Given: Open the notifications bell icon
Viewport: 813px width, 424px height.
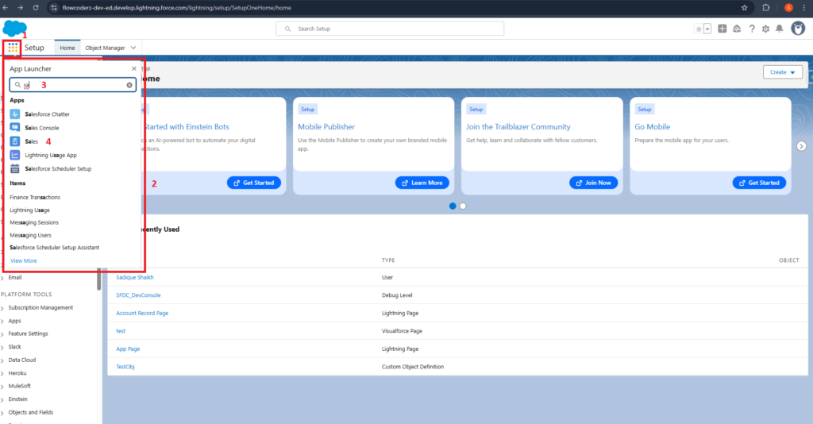Looking at the screenshot, I should pos(779,29).
